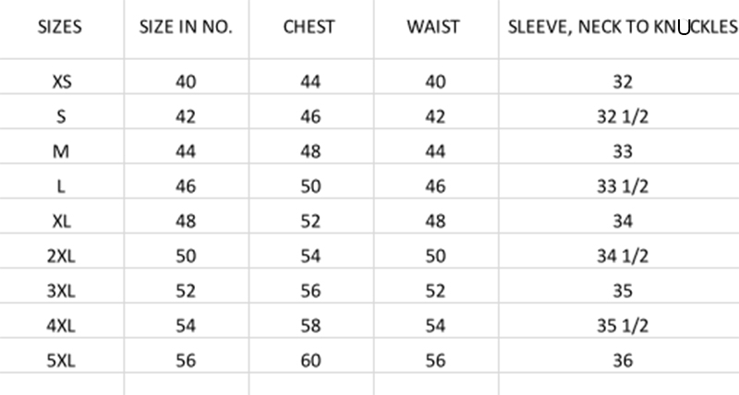This screenshot has height=395, width=739.
Task: Click the SIZES column header
Action: coord(60,27)
